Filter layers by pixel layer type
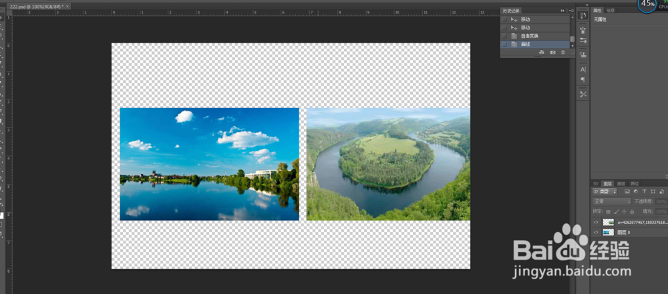 pos(627,192)
